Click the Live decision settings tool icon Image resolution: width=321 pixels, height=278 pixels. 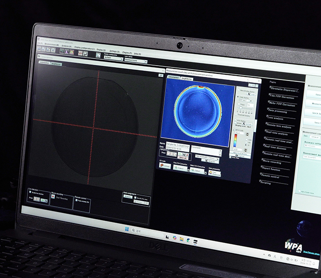[46, 201]
